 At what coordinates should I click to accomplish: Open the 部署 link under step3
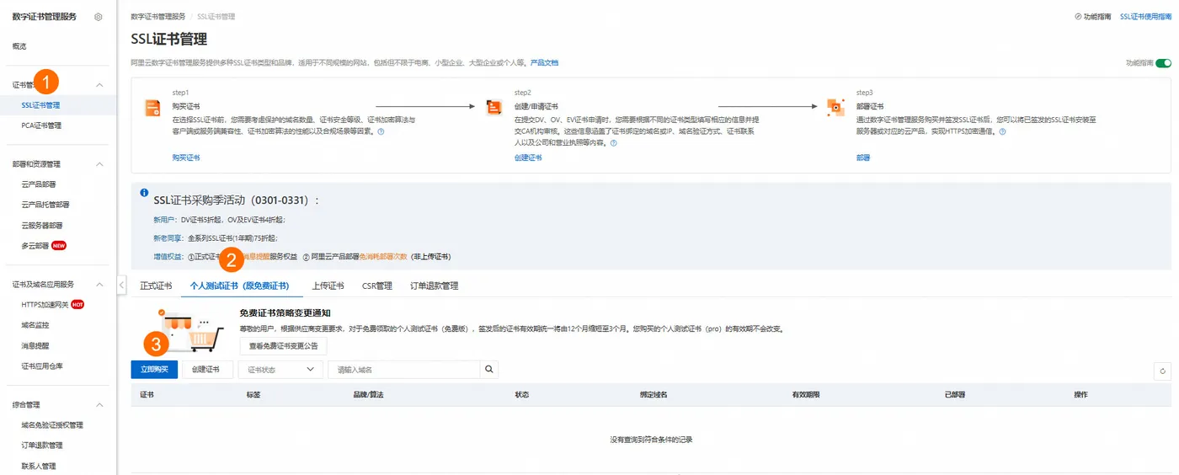(863, 157)
